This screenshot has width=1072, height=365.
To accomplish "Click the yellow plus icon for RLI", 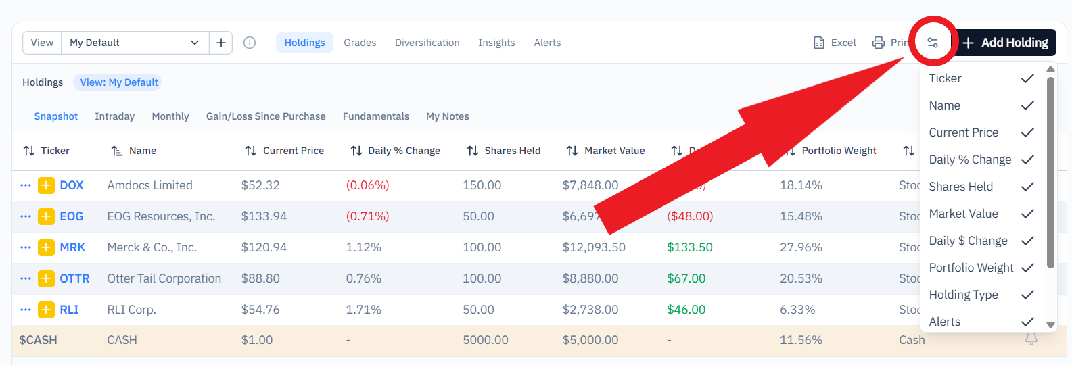I will point(46,310).
